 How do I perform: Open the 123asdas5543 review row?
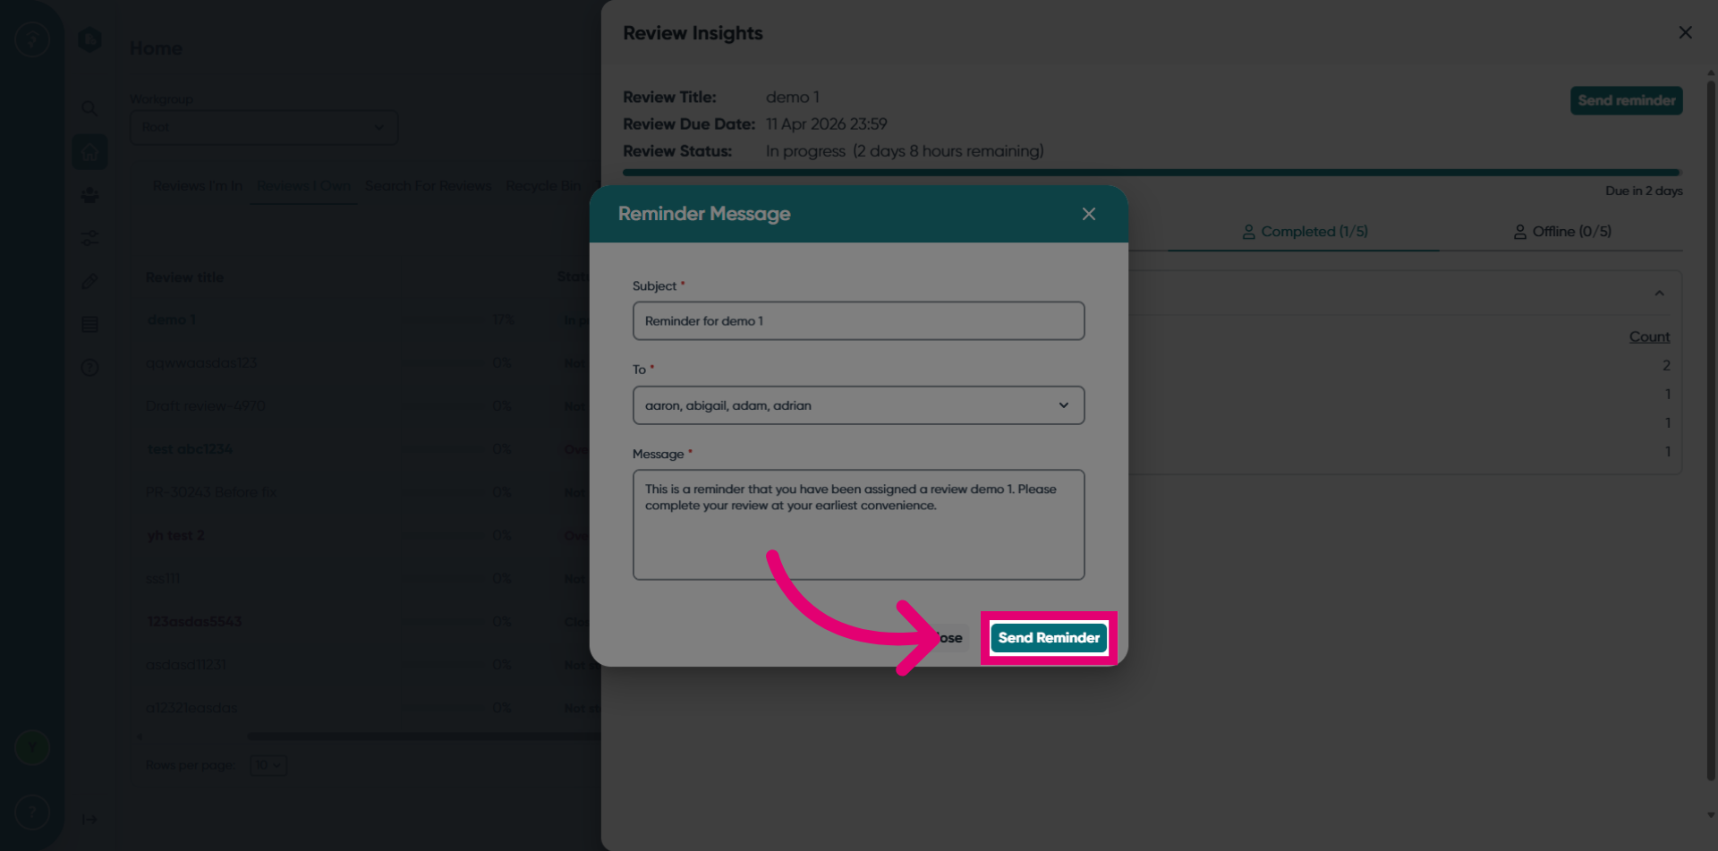click(x=194, y=622)
